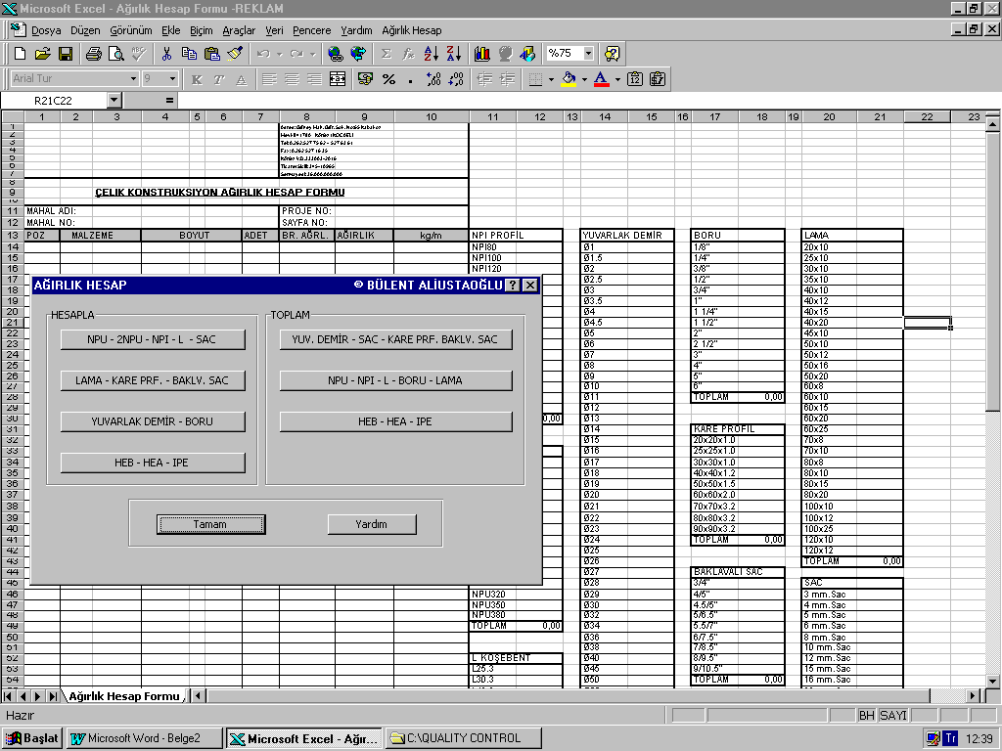Open a file with the folder icon
Viewport: 1002px width, 751px height.
[x=43, y=54]
